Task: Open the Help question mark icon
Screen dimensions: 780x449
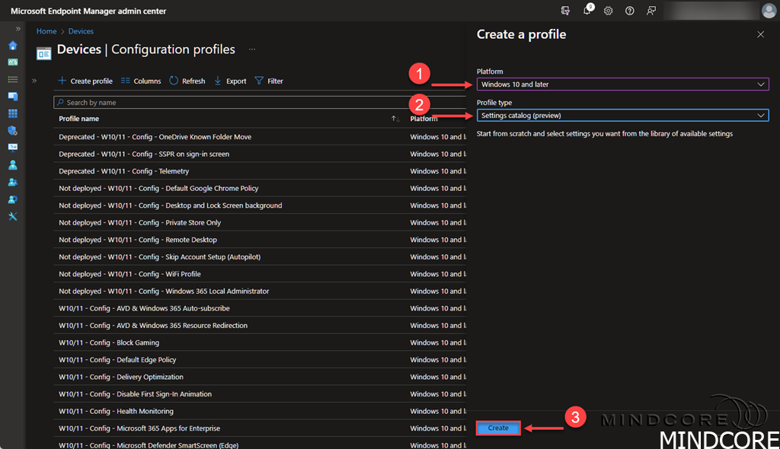Action: tap(630, 11)
